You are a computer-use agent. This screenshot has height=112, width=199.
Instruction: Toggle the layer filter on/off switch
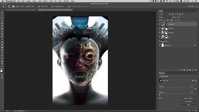point(183,14)
